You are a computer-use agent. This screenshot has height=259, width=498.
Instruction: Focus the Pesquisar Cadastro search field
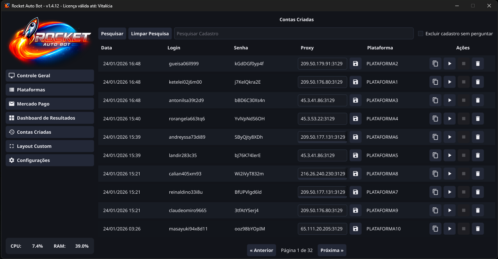tap(293, 34)
